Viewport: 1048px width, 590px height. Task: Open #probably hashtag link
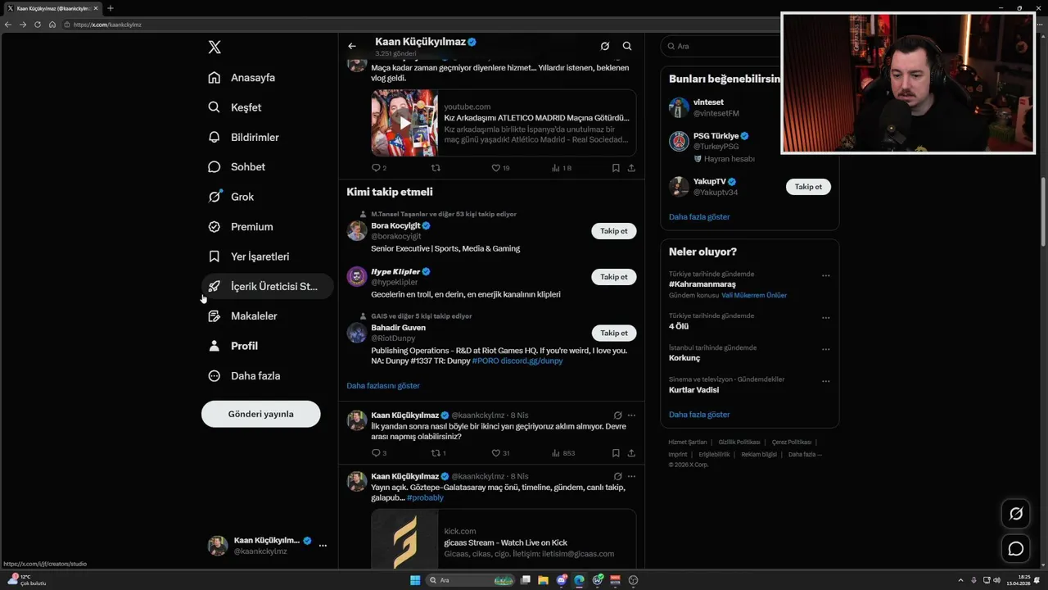425,497
